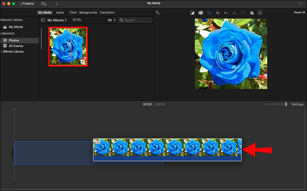Open the speed speedometer tool
Viewport: 307px width, 191px height.
(x=243, y=13)
